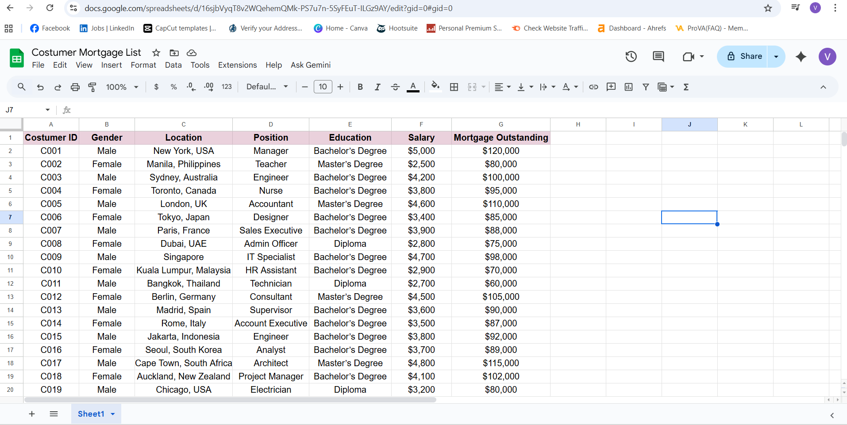Click the functions sigma icon
The image size is (847, 425).
(686, 87)
